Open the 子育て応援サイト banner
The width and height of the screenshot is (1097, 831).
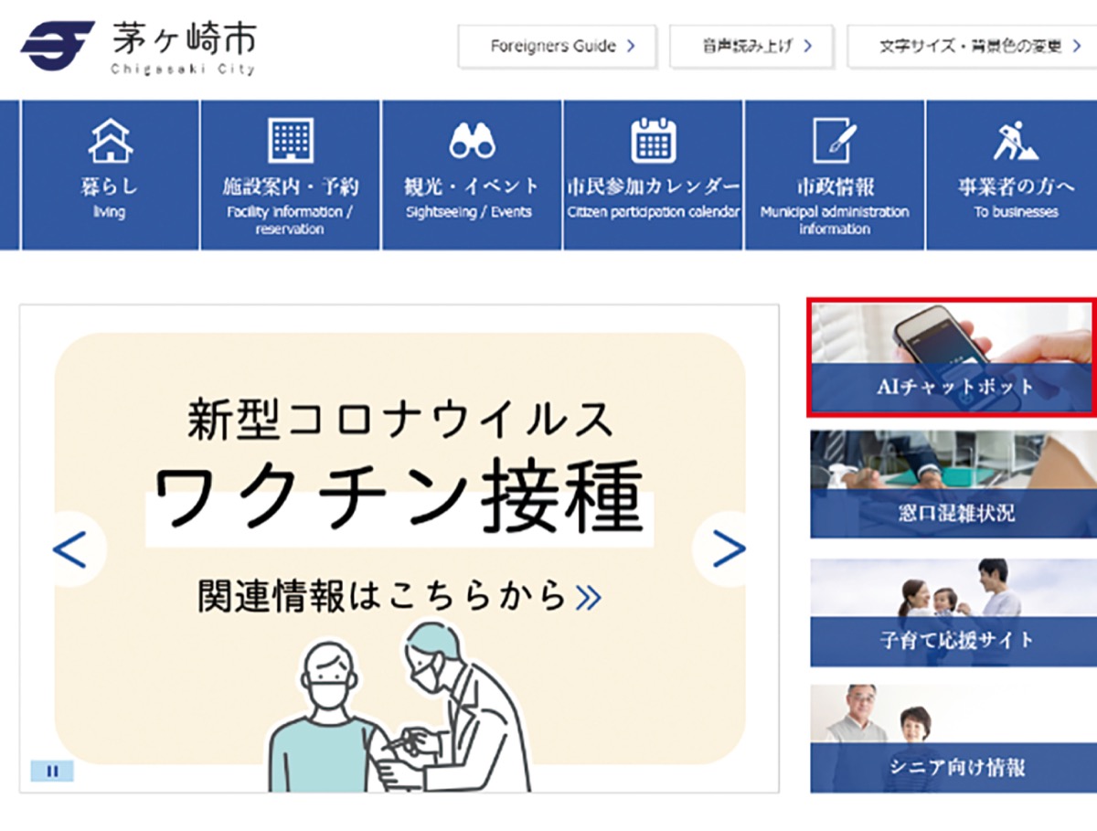[x=952, y=613]
